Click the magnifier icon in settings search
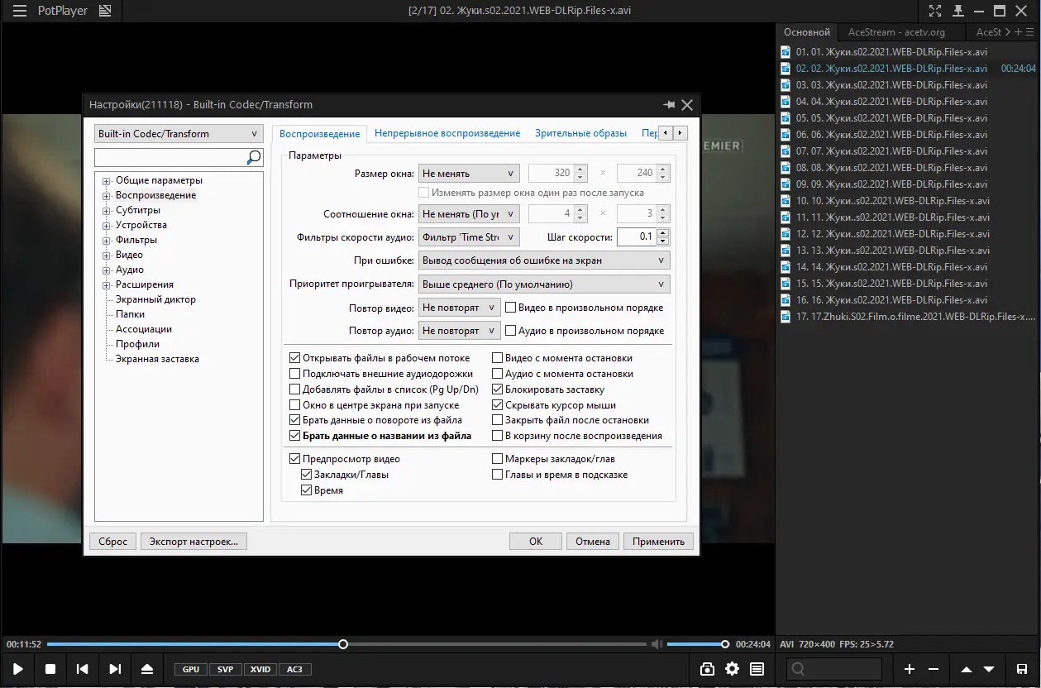This screenshot has width=1041, height=688. pyautogui.click(x=254, y=157)
